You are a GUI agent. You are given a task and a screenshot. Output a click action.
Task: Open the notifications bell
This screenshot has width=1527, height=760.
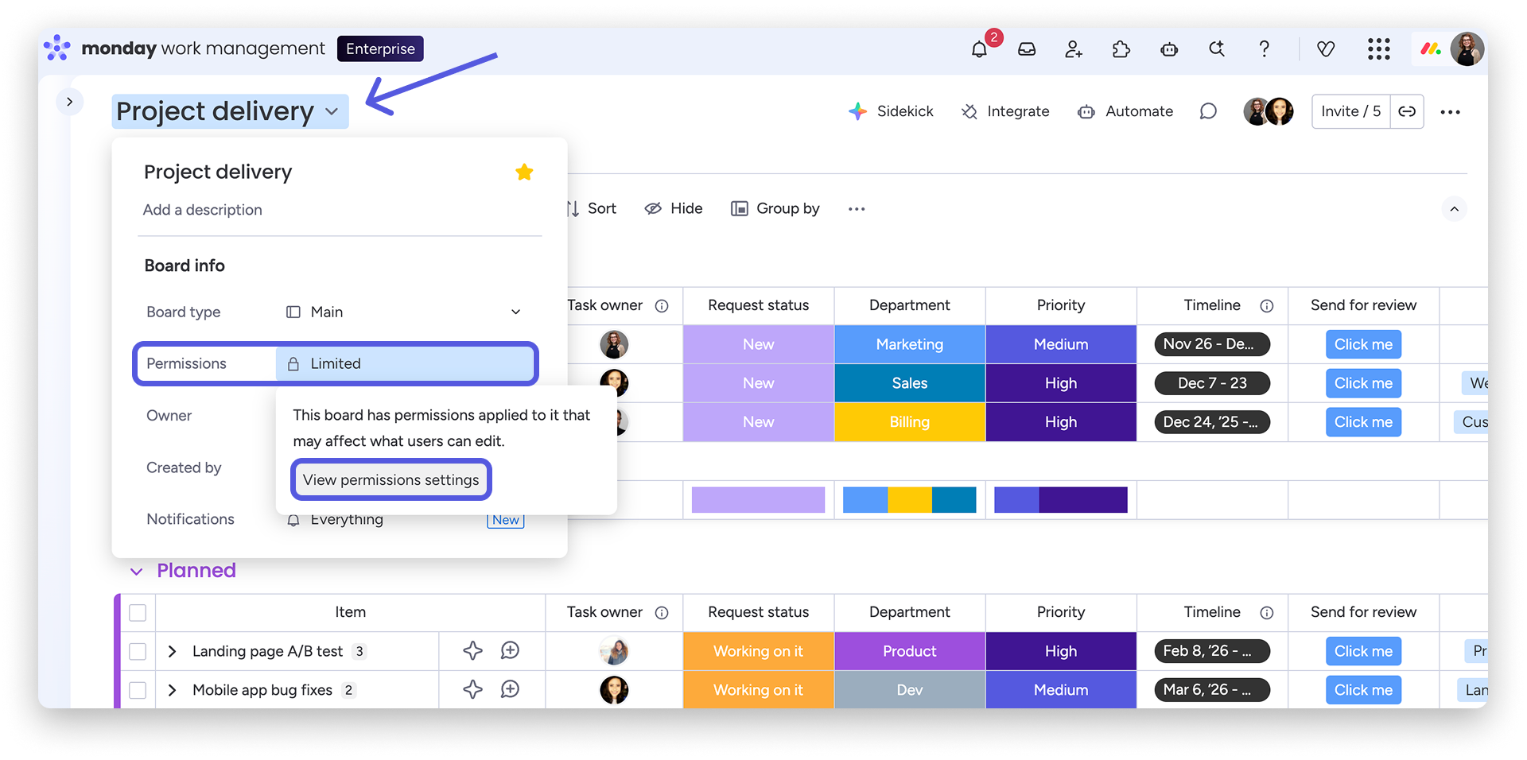(x=979, y=49)
